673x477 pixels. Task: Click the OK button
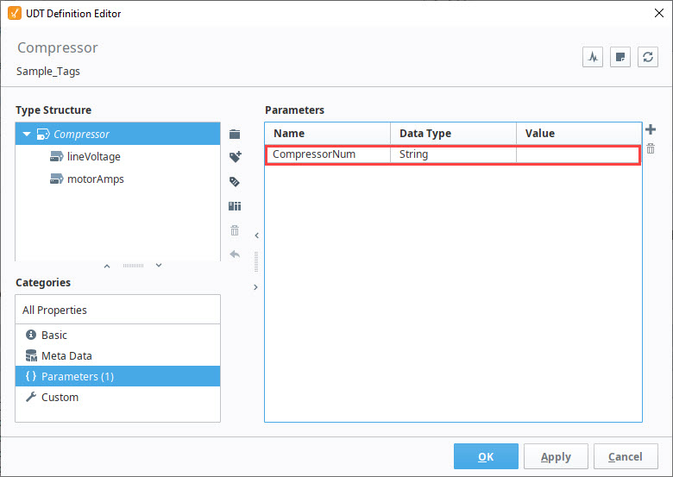(x=486, y=456)
